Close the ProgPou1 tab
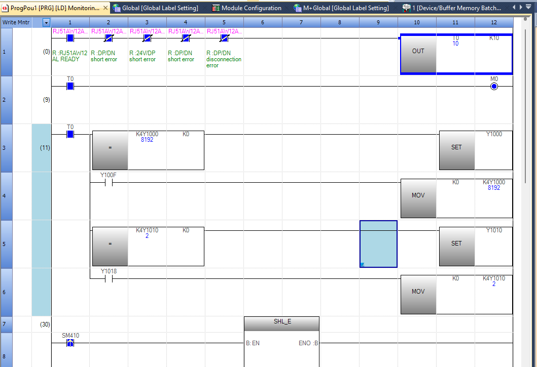Image resolution: width=537 pixels, height=367 pixels. tap(105, 8)
